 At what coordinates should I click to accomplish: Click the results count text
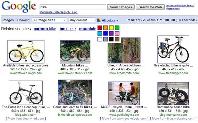[161, 20]
